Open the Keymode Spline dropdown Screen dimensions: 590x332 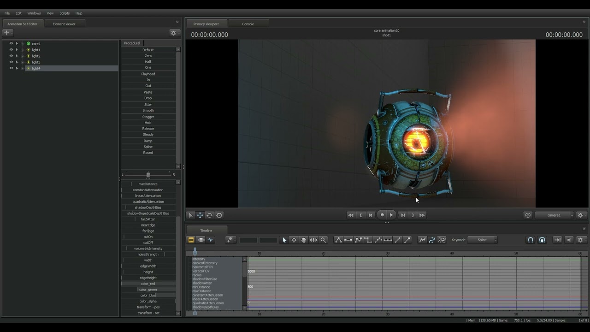point(483,240)
